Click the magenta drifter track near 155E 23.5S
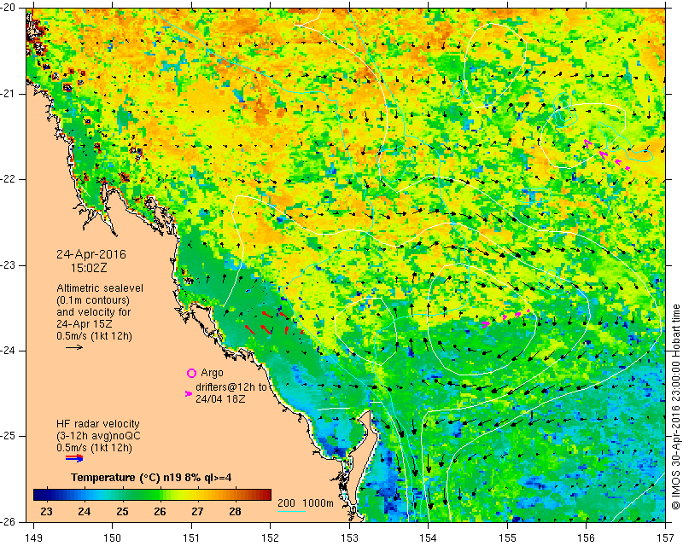This screenshot has height=546, width=683. pos(505,317)
